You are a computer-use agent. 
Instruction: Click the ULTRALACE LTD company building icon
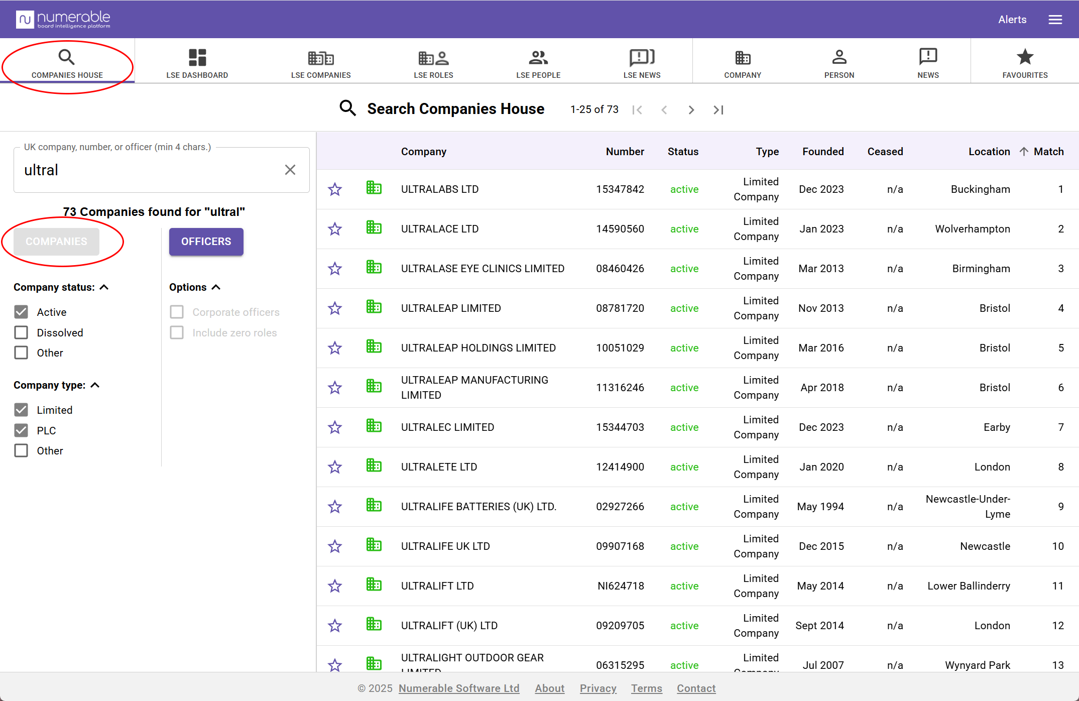pyautogui.click(x=374, y=228)
